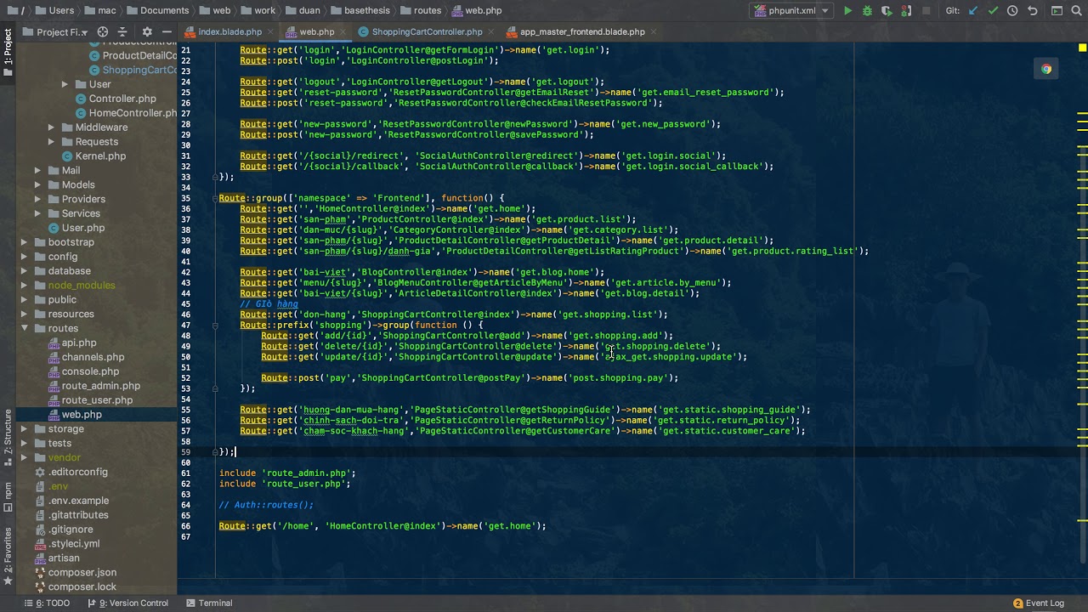Update project with the blue Git arrow
Viewport: 1088px width, 612px height.
point(973,11)
